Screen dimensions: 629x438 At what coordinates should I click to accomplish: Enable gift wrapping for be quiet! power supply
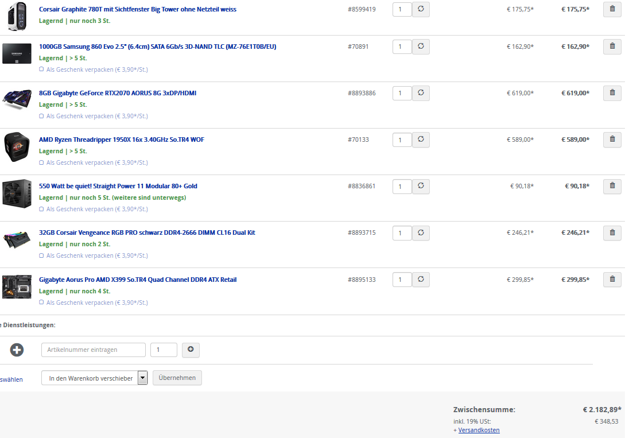click(x=41, y=209)
